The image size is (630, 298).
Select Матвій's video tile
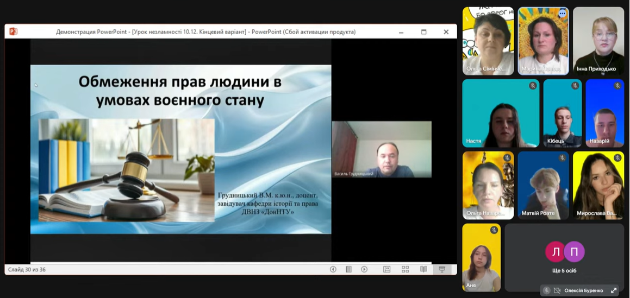coord(542,185)
